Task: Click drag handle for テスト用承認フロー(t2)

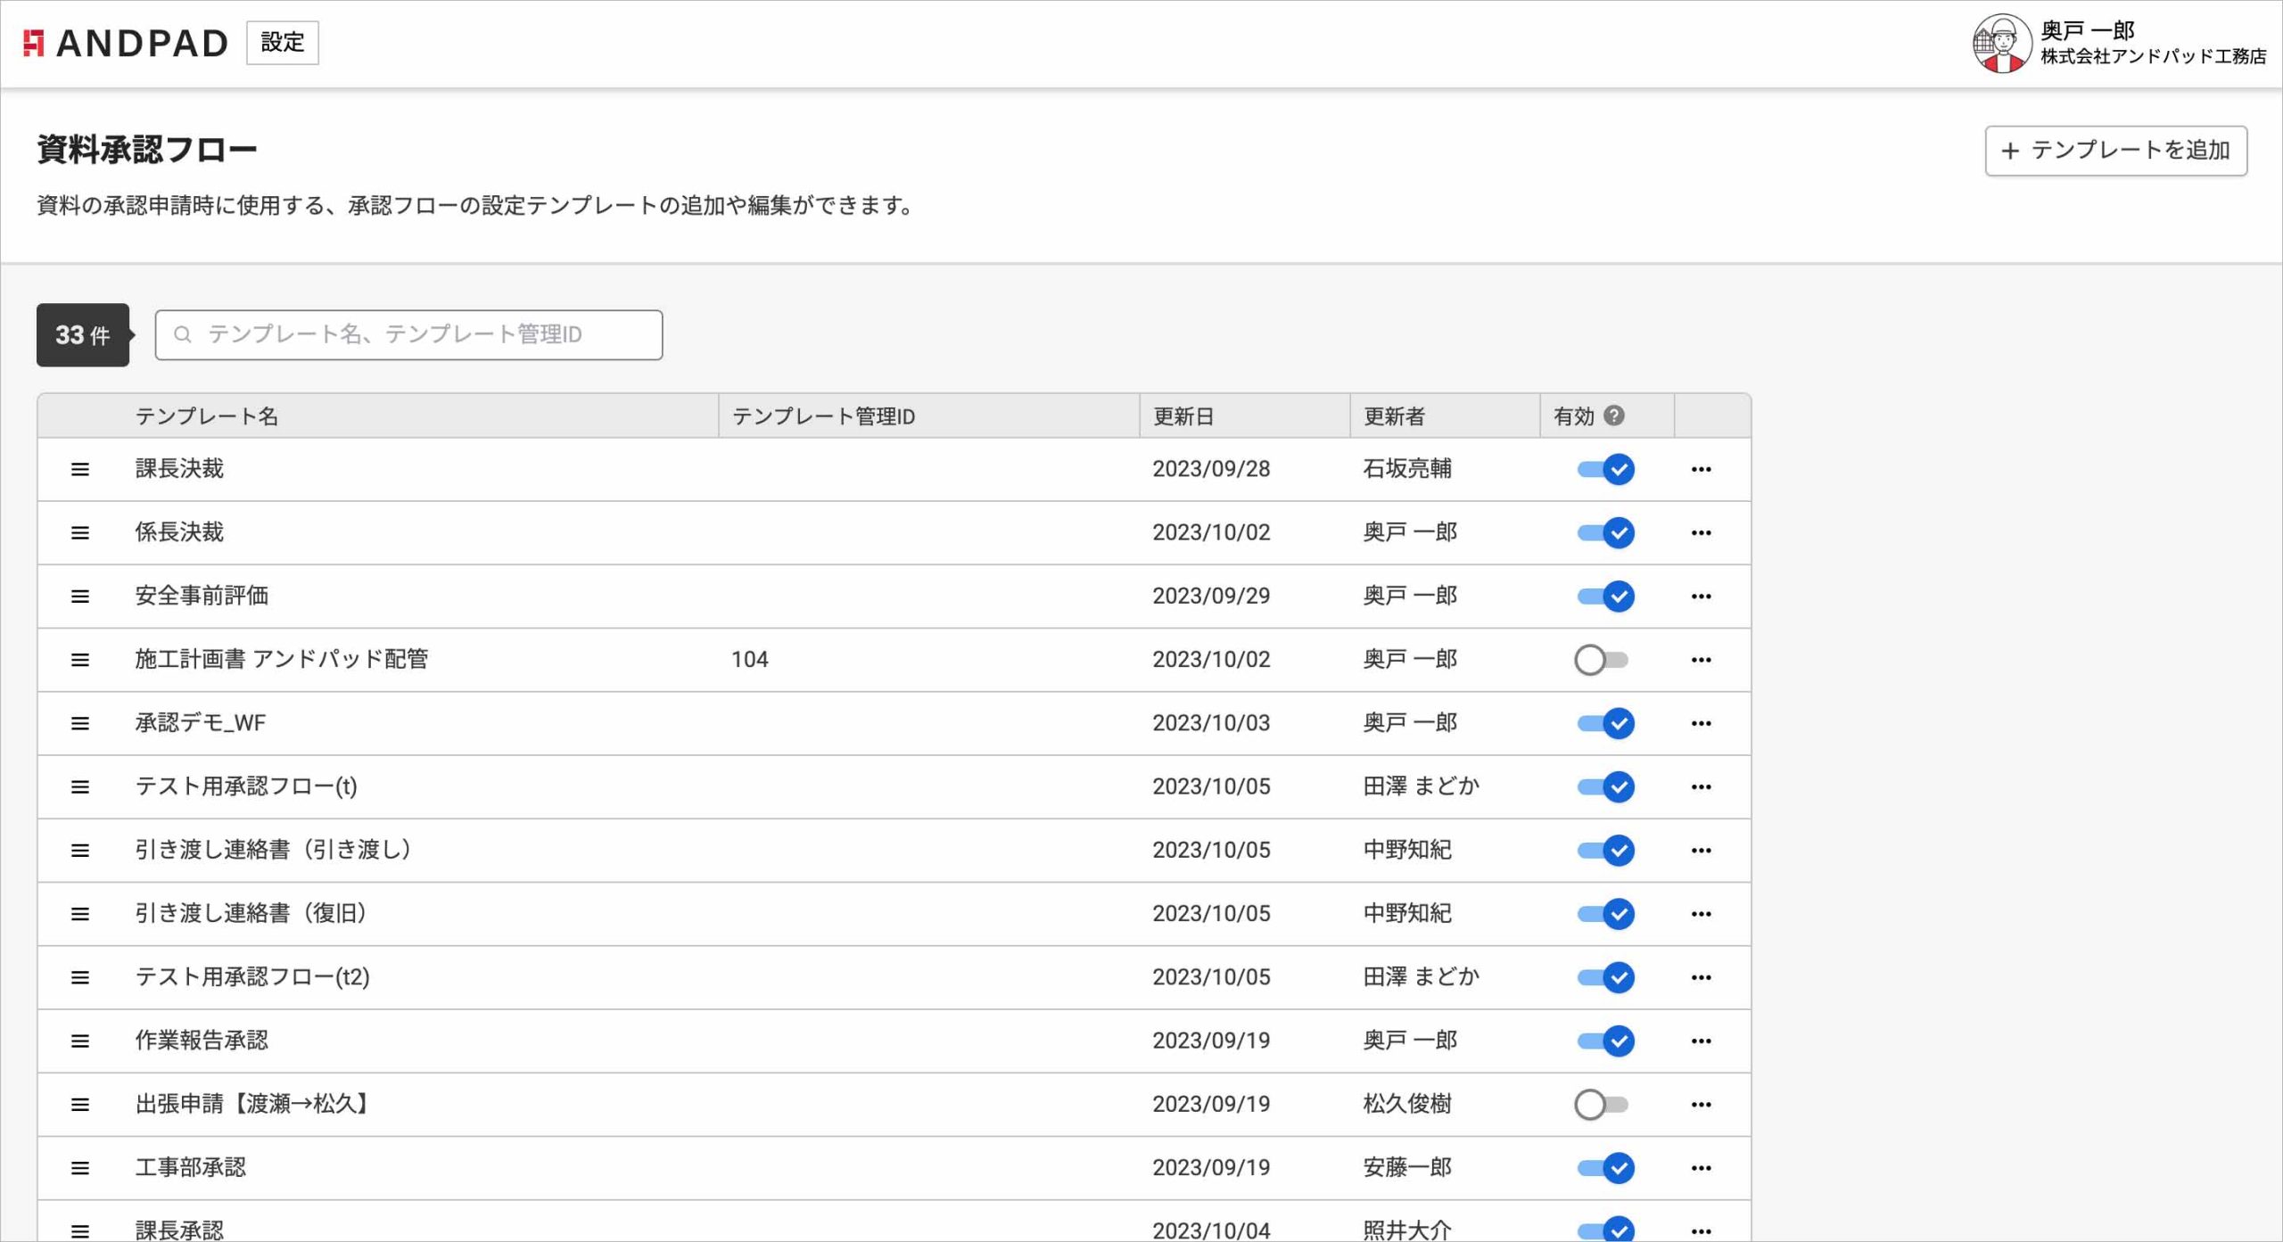Action: coord(80,977)
